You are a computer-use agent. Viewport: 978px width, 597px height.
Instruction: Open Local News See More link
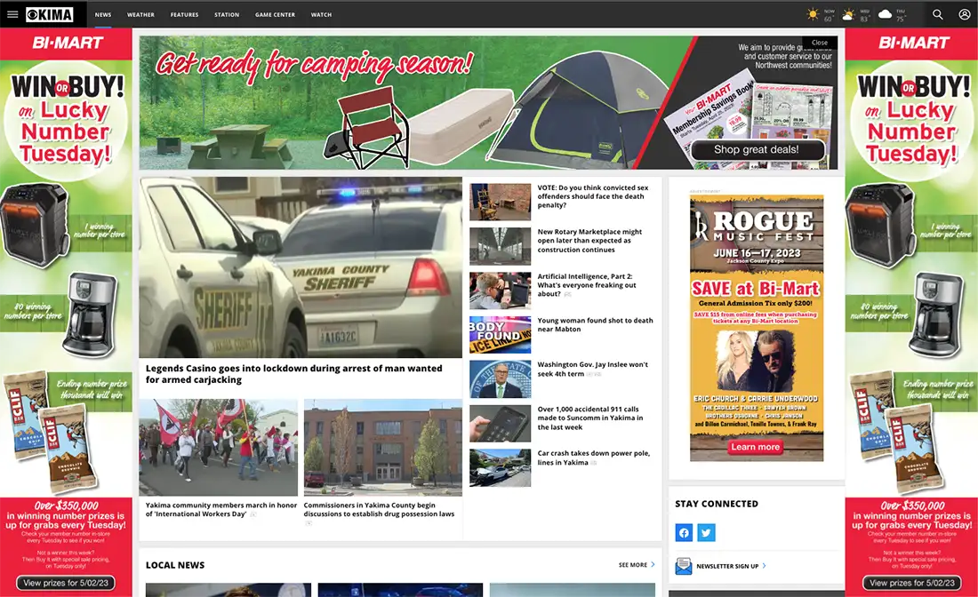[x=632, y=565]
